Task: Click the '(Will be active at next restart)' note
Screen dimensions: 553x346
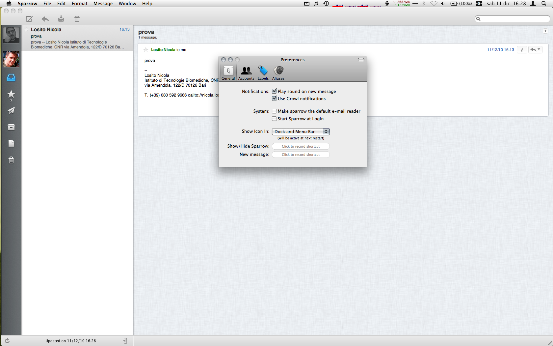Action: pyautogui.click(x=301, y=138)
